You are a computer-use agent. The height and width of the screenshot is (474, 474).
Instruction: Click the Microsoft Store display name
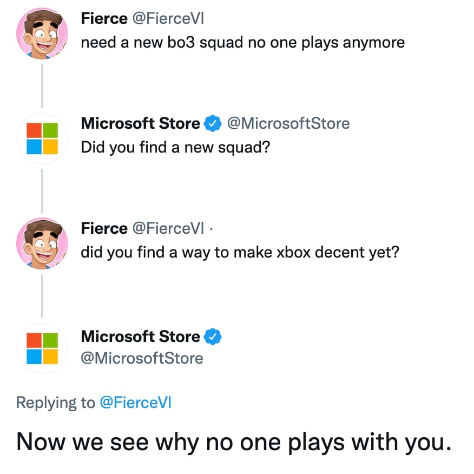click(x=139, y=123)
